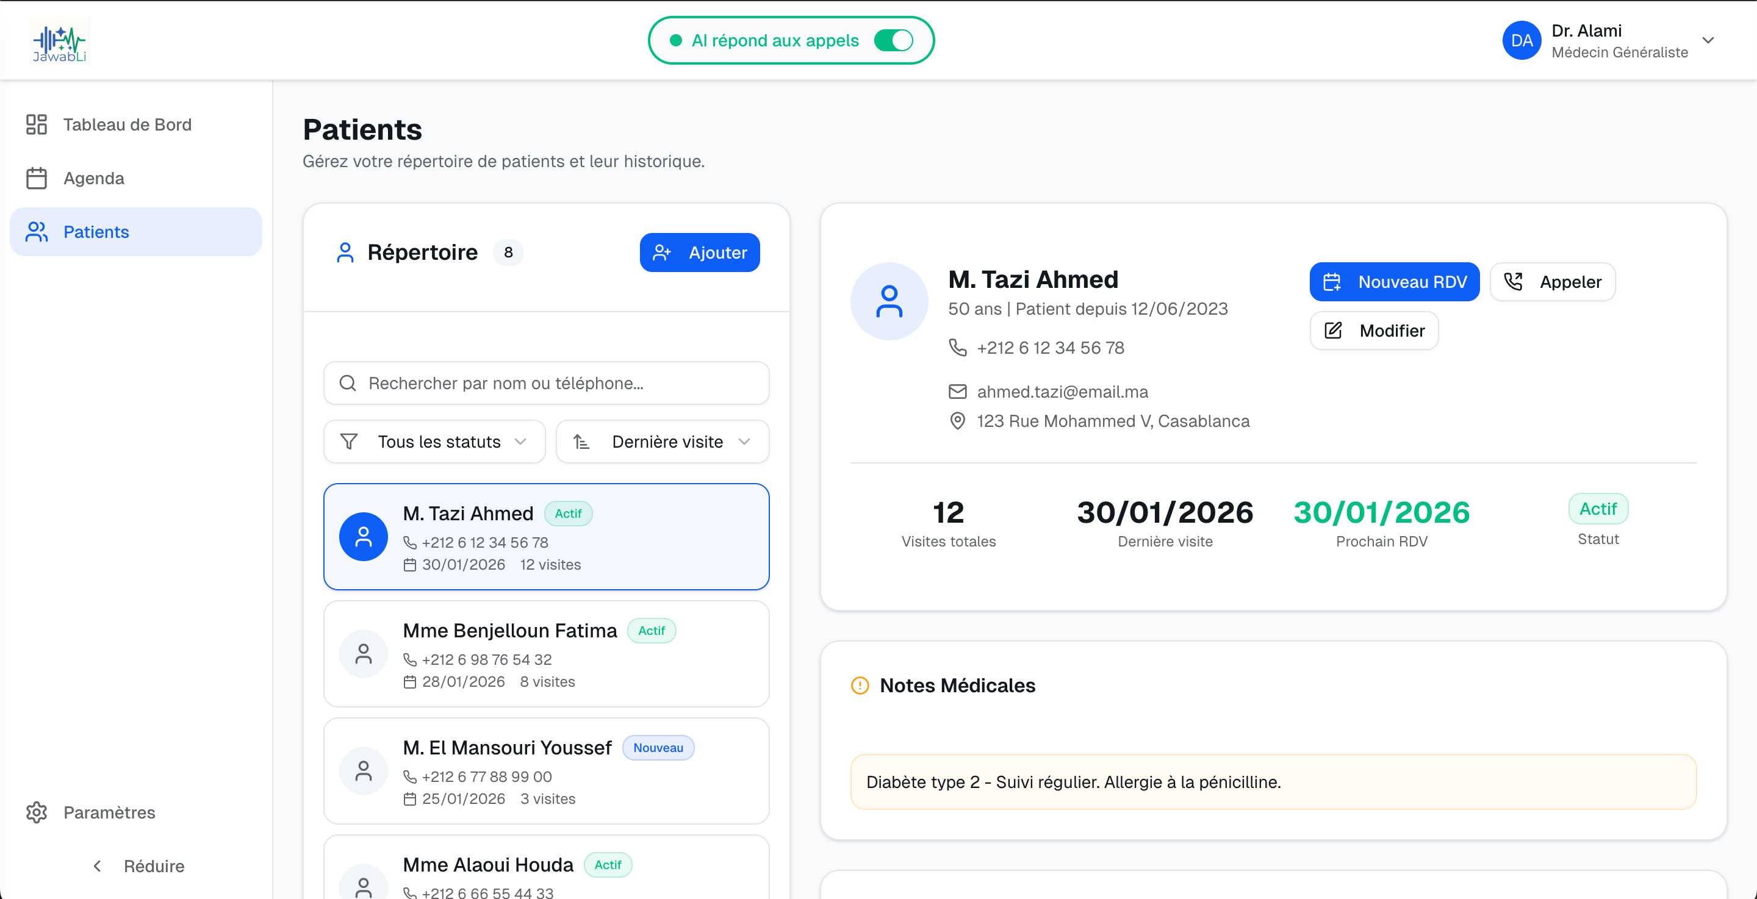The image size is (1757, 899).
Task: Click Mme Benjelloun Fatima's avatar icon
Action: click(364, 653)
